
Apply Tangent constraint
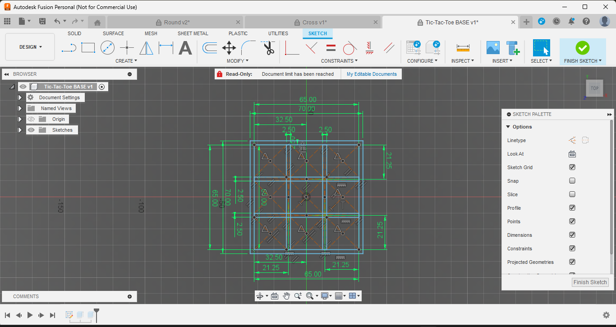(350, 47)
